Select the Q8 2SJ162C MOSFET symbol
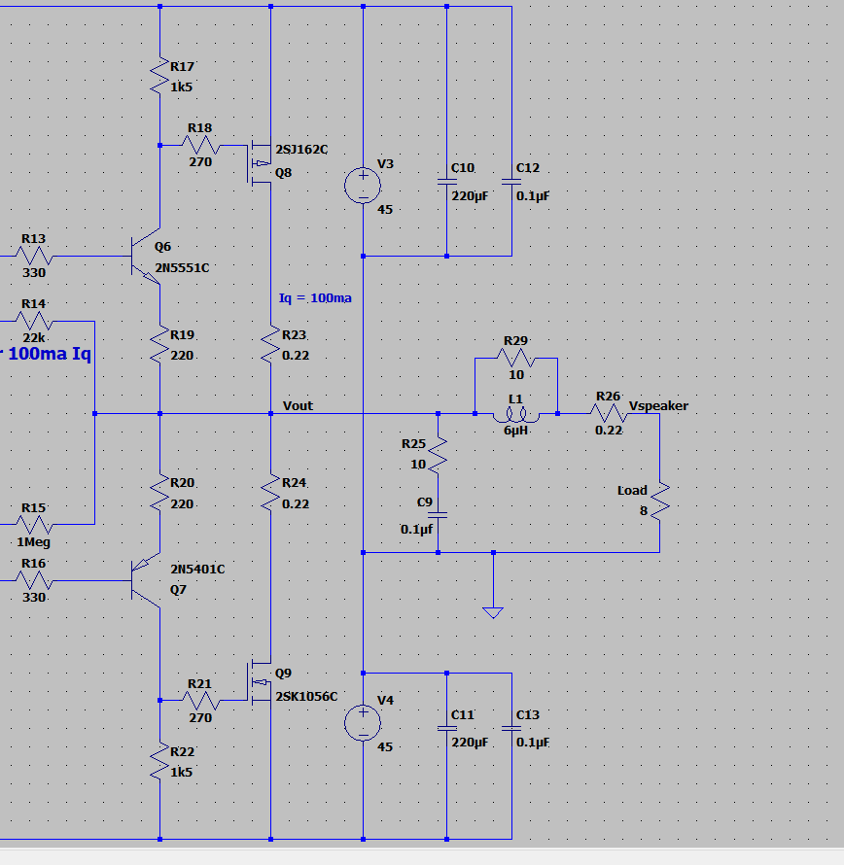The image size is (844, 865). (x=260, y=163)
